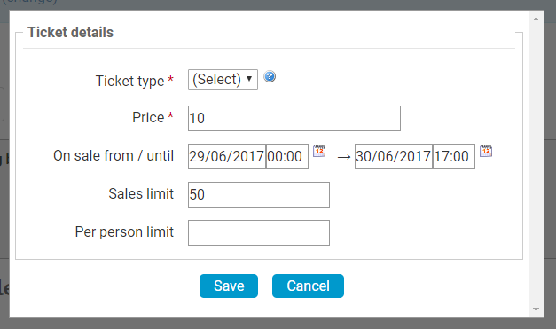Focus the Sales limit field

259,194
